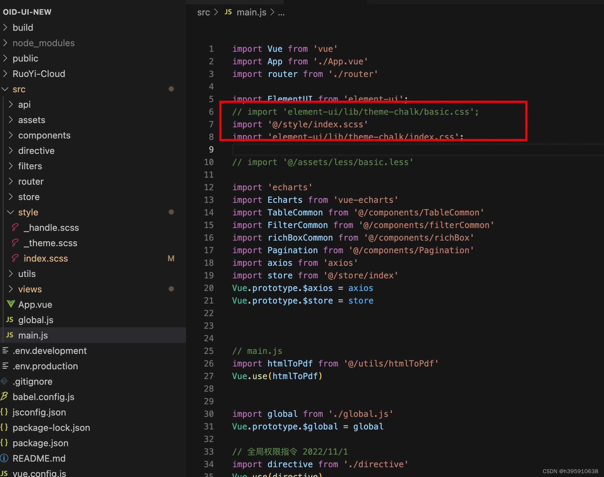The height and width of the screenshot is (477, 604).
Task: Click line number 20 in the gutter
Action: click(209, 288)
